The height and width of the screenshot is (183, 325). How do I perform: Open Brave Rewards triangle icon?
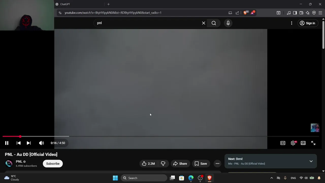[x=253, y=12]
